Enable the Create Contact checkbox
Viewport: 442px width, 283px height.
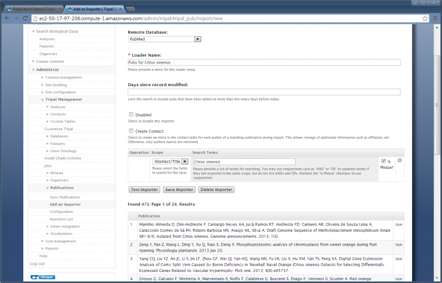click(131, 131)
